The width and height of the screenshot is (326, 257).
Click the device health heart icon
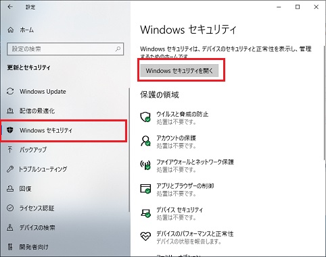click(145, 236)
